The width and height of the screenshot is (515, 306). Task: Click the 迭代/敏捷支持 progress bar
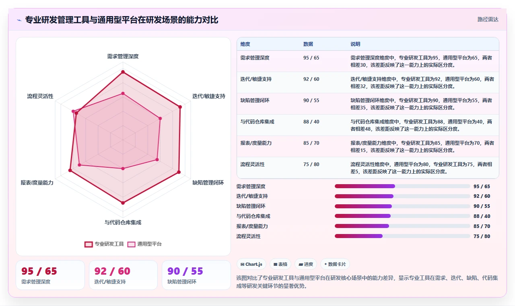pyautogui.click(x=402, y=196)
